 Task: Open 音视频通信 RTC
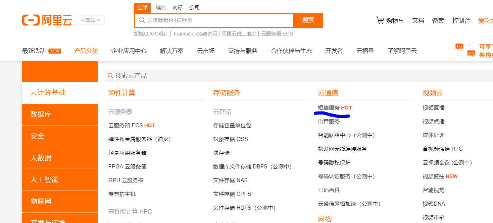coord(443,149)
